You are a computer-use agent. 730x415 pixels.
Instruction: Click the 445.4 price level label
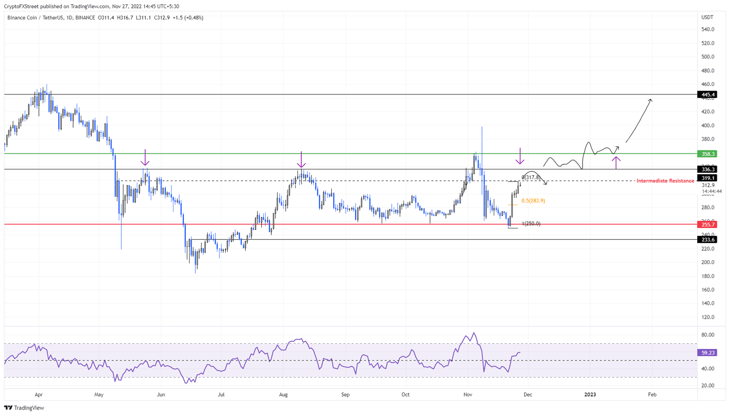(x=708, y=94)
